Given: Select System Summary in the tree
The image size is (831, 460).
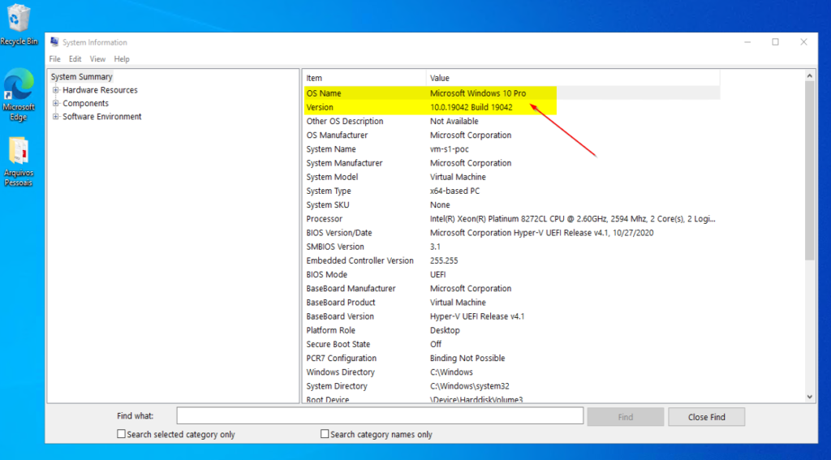Looking at the screenshot, I should point(82,77).
